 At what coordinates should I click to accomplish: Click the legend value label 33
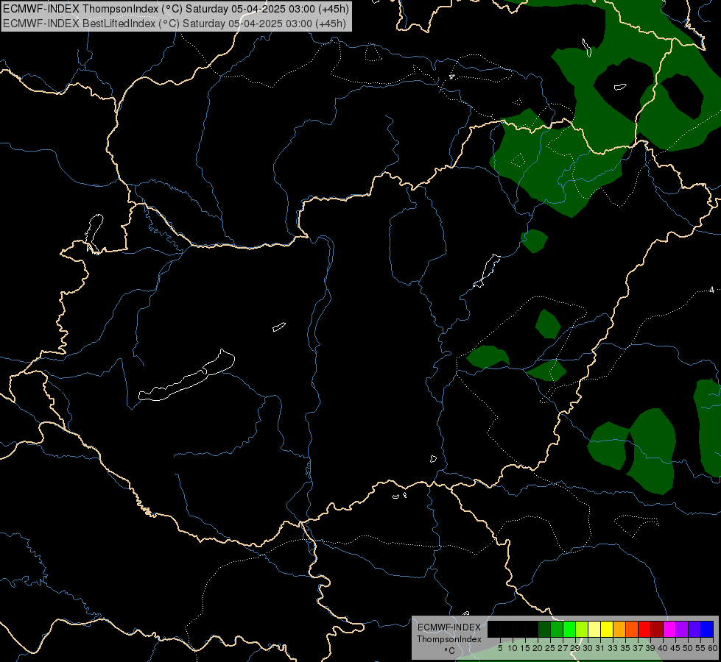pyautogui.click(x=613, y=648)
